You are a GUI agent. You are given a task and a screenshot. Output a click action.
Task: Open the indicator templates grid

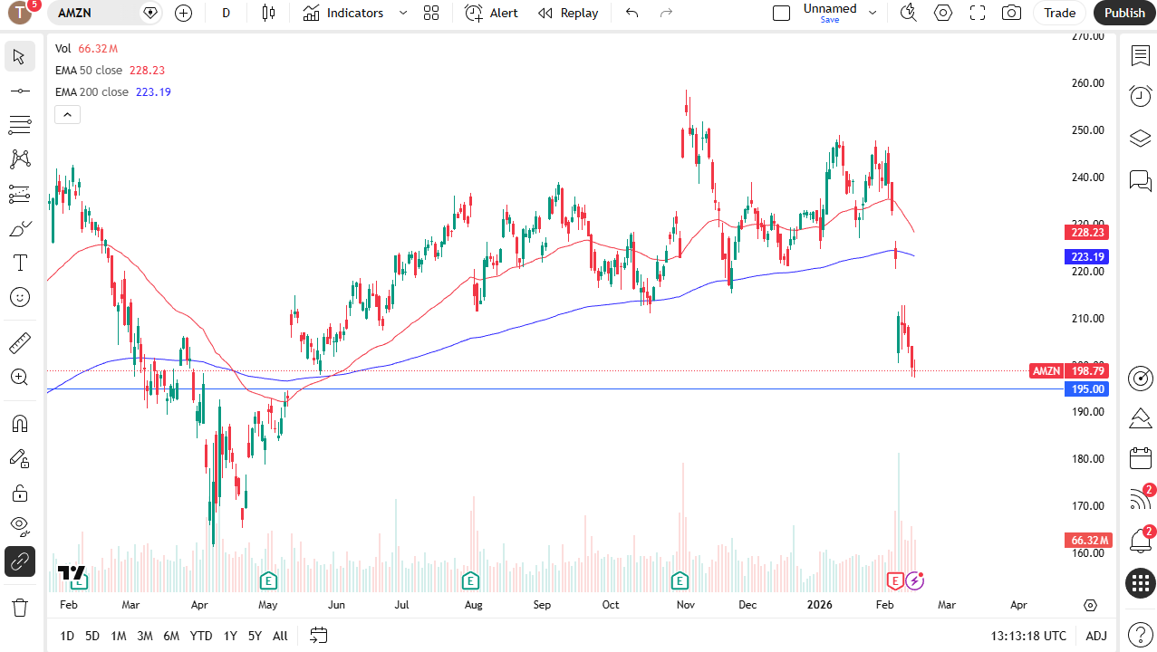(x=431, y=13)
